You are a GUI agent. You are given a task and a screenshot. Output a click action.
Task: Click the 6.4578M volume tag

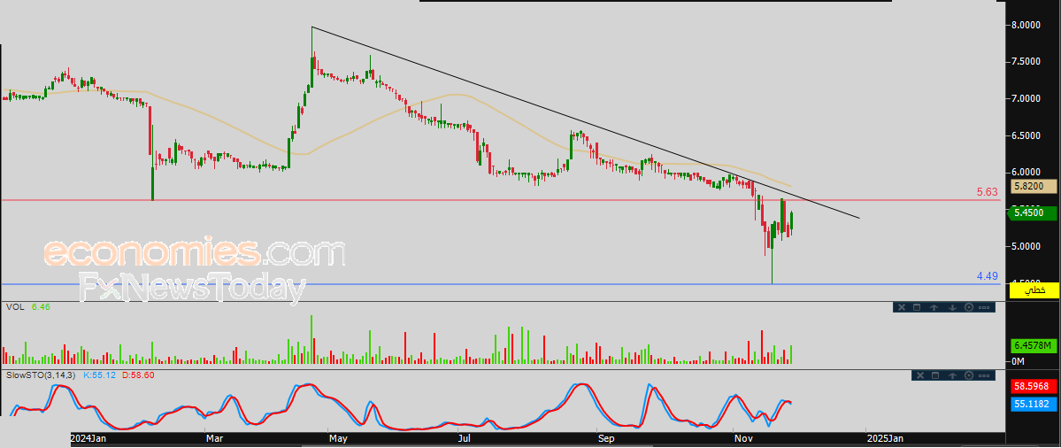(1034, 346)
